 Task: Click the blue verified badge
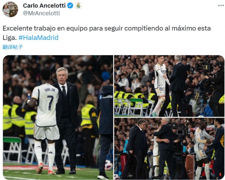70,6
